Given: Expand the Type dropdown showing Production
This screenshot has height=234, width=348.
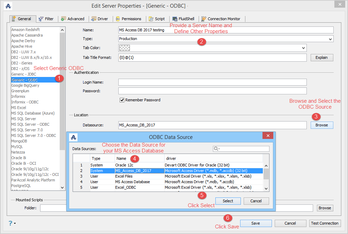Looking at the screenshot, I should click(330, 39).
